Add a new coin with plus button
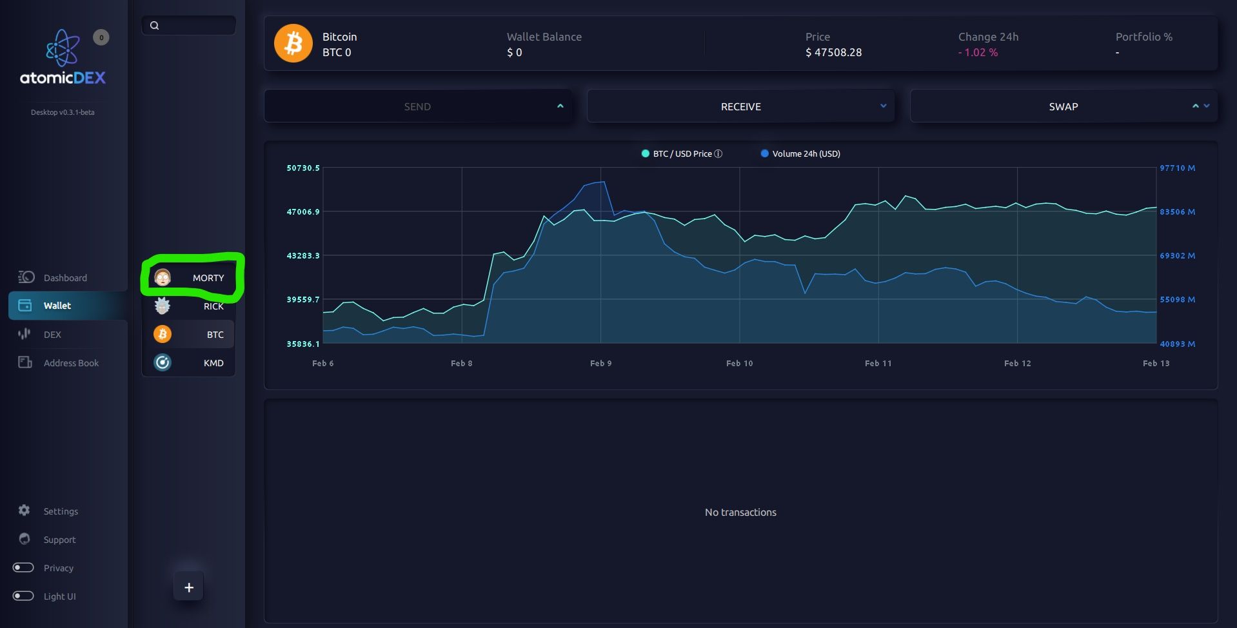This screenshot has height=628, width=1237. tap(189, 587)
